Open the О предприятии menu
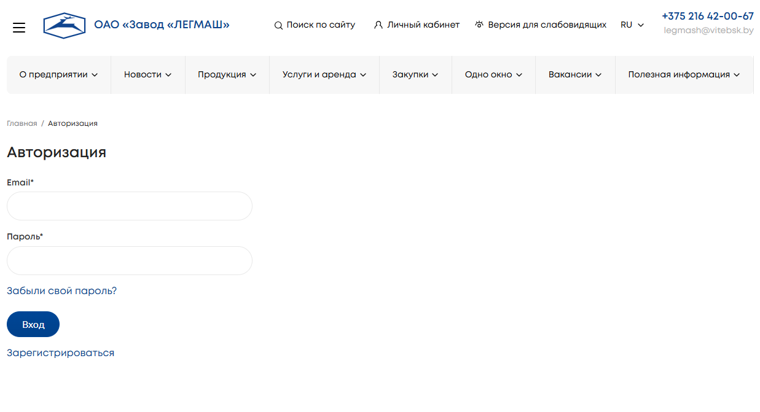760x412 pixels. [59, 75]
